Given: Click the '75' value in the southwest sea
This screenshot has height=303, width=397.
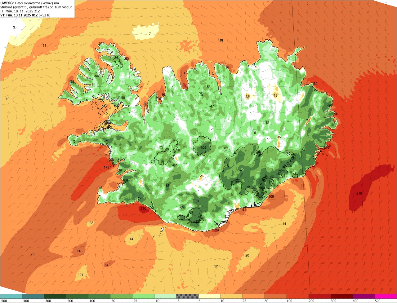Looking at the screenshot, I should point(33,254).
